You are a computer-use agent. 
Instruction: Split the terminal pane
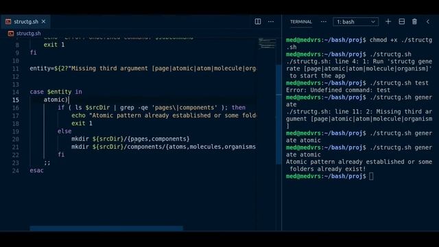pos(401,21)
